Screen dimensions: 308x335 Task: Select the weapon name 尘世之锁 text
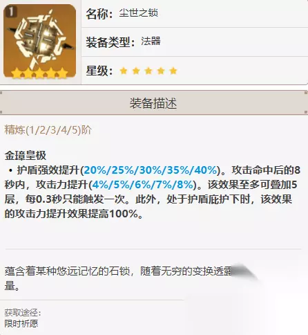pyautogui.click(x=138, y=13)
